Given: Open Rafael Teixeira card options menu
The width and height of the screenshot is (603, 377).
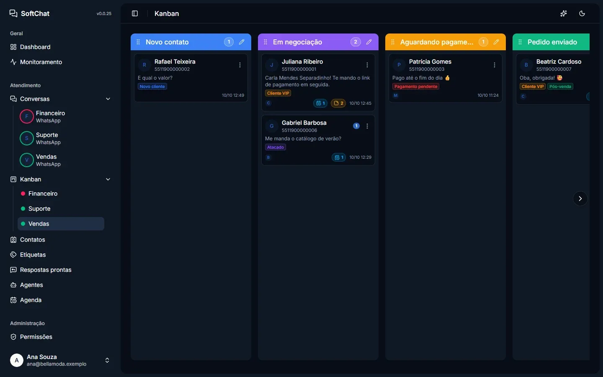Looking at the screenshot, I should (x=240, y=65).
